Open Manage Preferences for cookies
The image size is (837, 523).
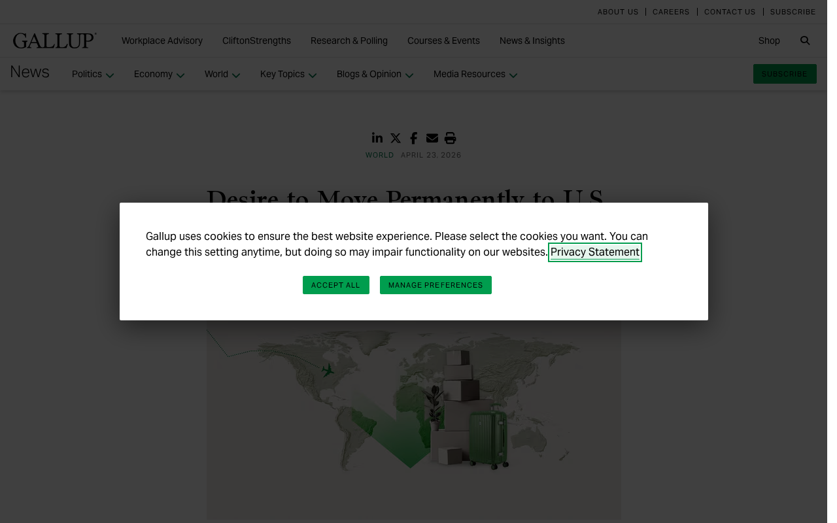click(436, 285)
